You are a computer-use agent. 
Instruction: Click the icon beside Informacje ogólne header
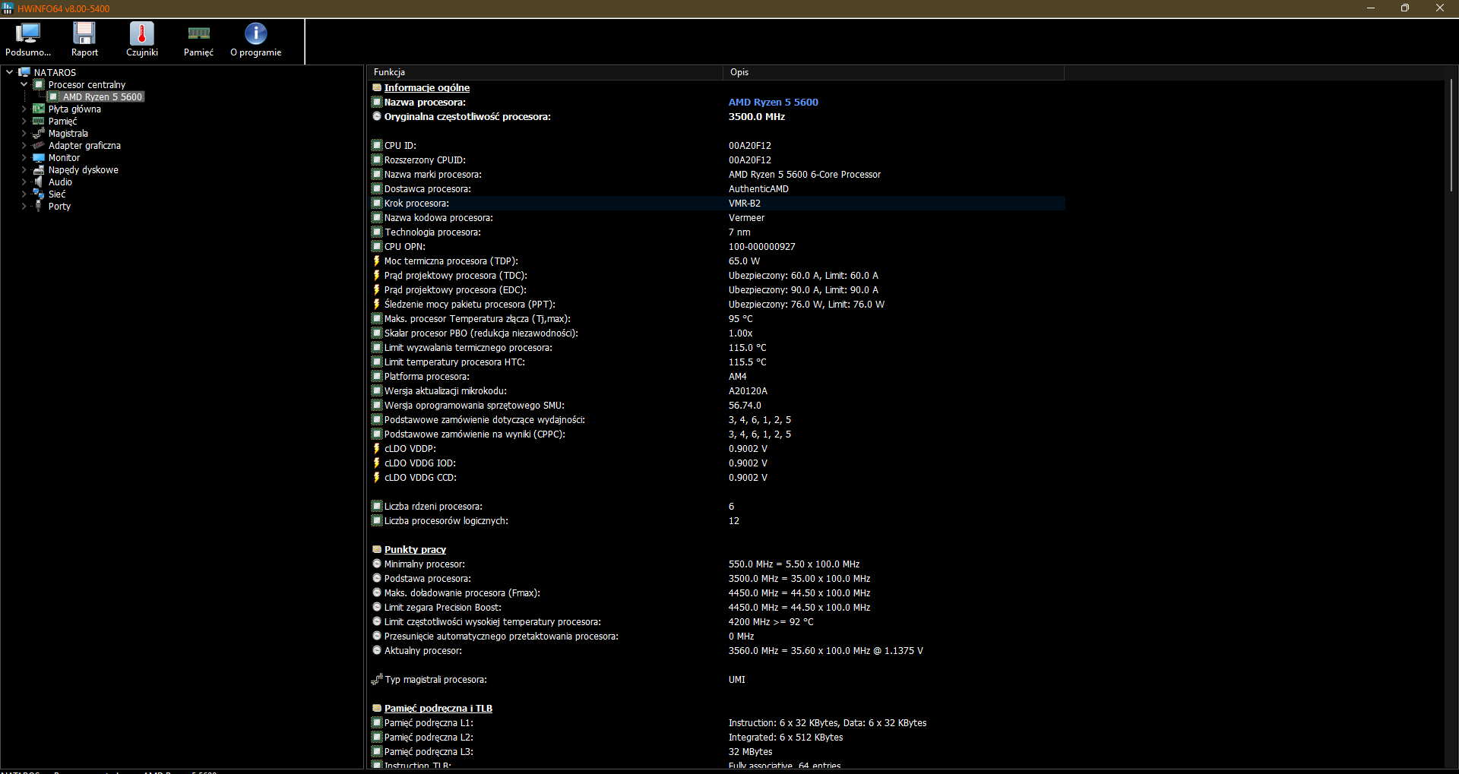click(x=377, y=87)
